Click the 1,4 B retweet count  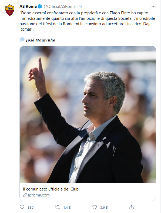(x=67, y=207)
